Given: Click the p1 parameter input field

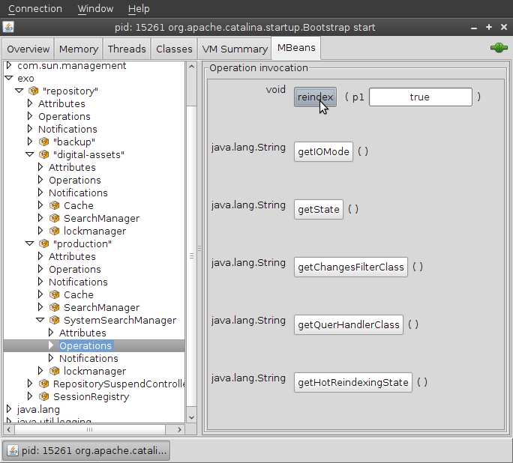Looking at the screenshot, I should pos(420,97).
